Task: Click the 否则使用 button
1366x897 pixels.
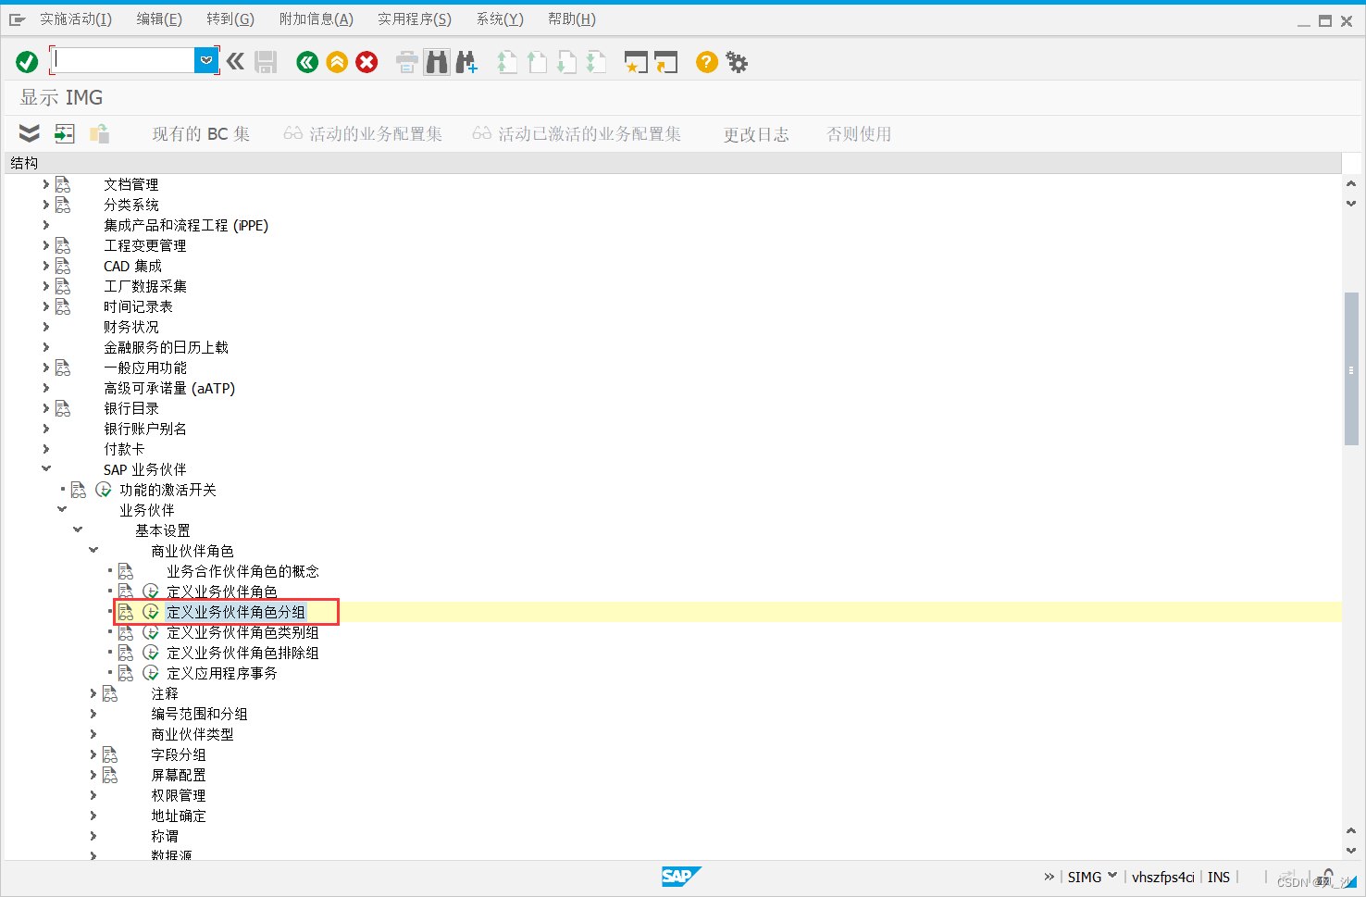Action: pos(859,134)
